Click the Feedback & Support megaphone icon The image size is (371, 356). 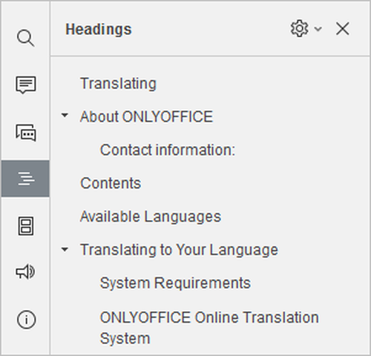click(x=26, y=272)
